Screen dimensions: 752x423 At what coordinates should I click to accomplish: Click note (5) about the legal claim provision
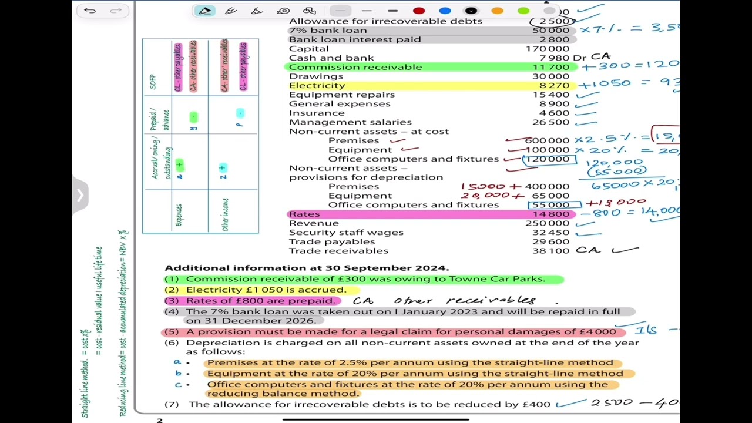(x=390, y=331)
